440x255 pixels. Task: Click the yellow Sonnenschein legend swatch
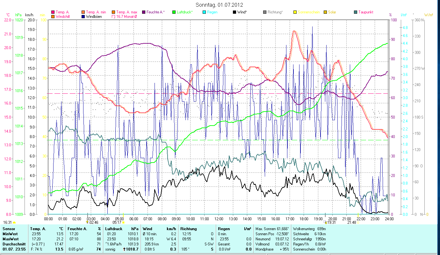click(295, 12)
